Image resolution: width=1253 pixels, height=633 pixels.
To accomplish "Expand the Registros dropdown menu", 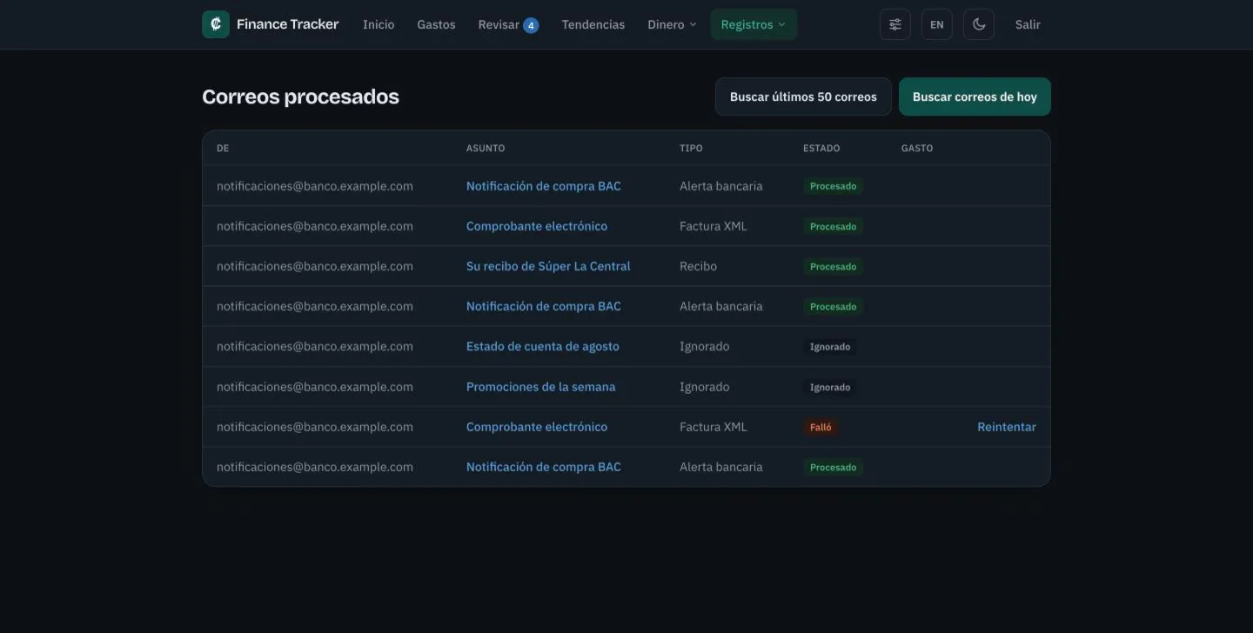I will click(x=754, y=24).
